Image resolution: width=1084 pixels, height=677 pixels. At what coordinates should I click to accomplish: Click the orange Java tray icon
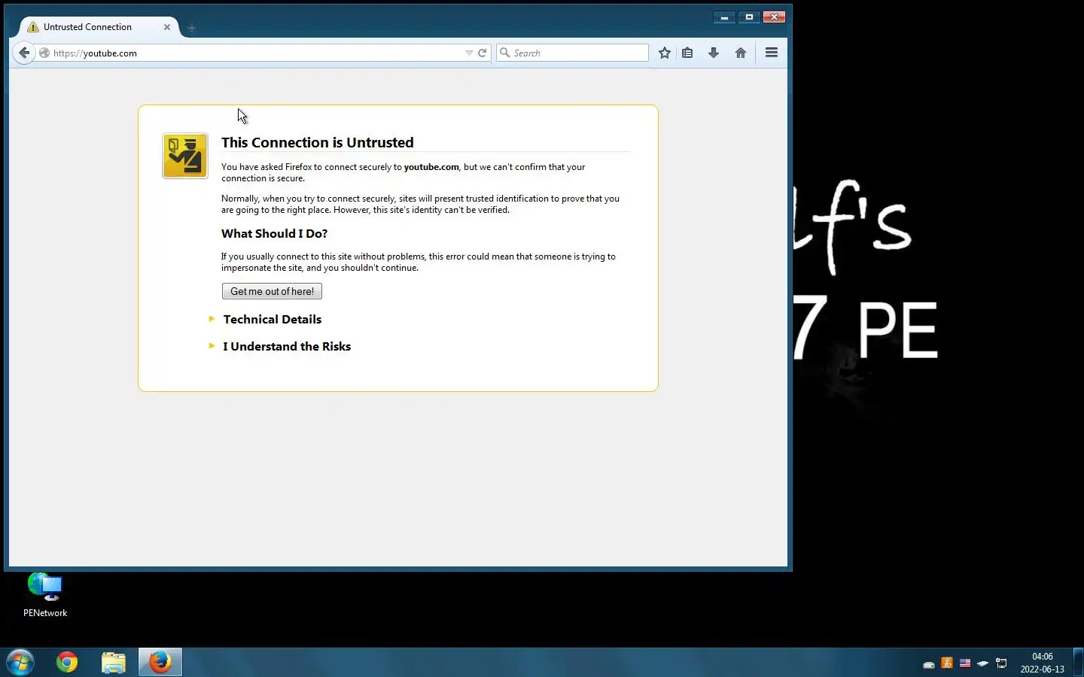click(x=947, y=663)
